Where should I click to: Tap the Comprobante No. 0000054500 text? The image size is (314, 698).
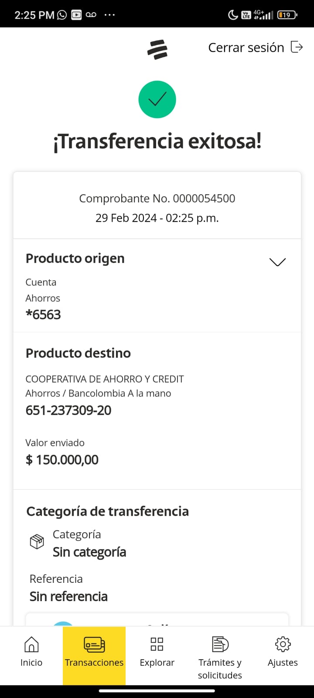coord(157,198)
